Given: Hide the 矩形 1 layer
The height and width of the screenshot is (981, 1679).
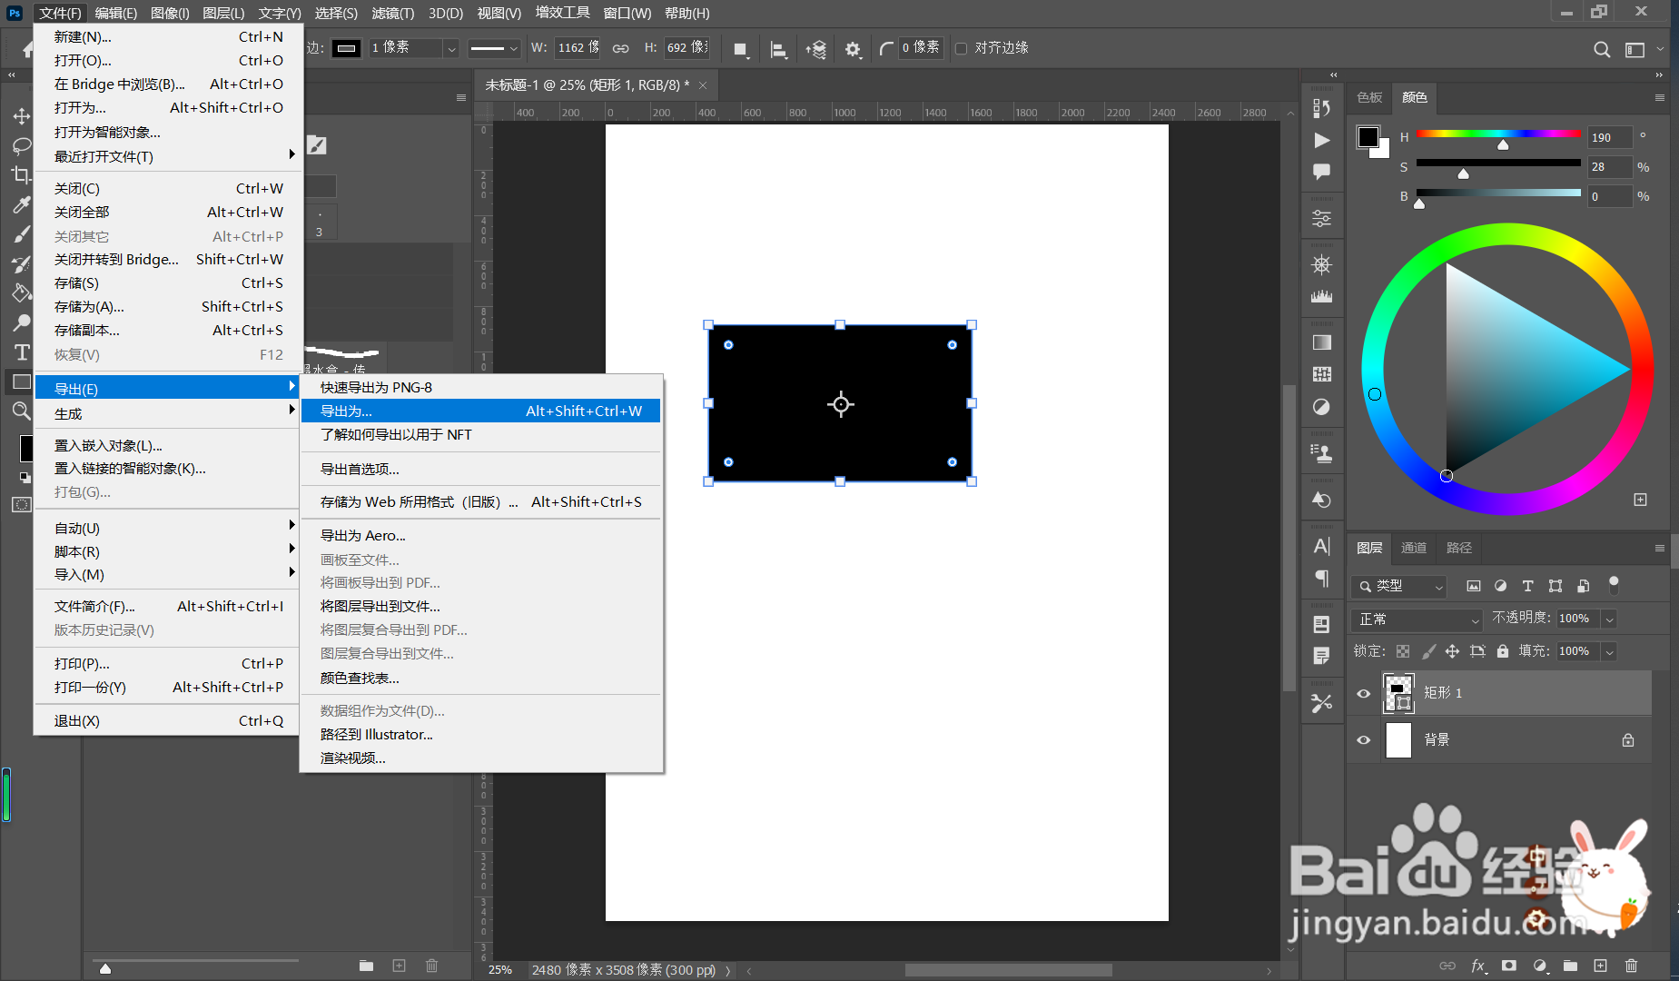Looking at the screenshot, I should pos(1364,693).
